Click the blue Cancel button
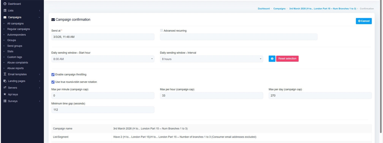The image size is (383, 143). (x=364, y=21)
